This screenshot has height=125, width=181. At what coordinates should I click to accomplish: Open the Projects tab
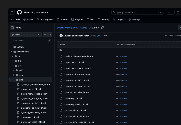pyautogui.click(x=77, y=19)
